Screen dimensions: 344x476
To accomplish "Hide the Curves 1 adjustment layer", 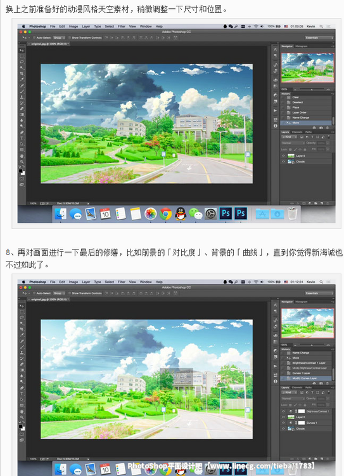I will pos(283,423).
